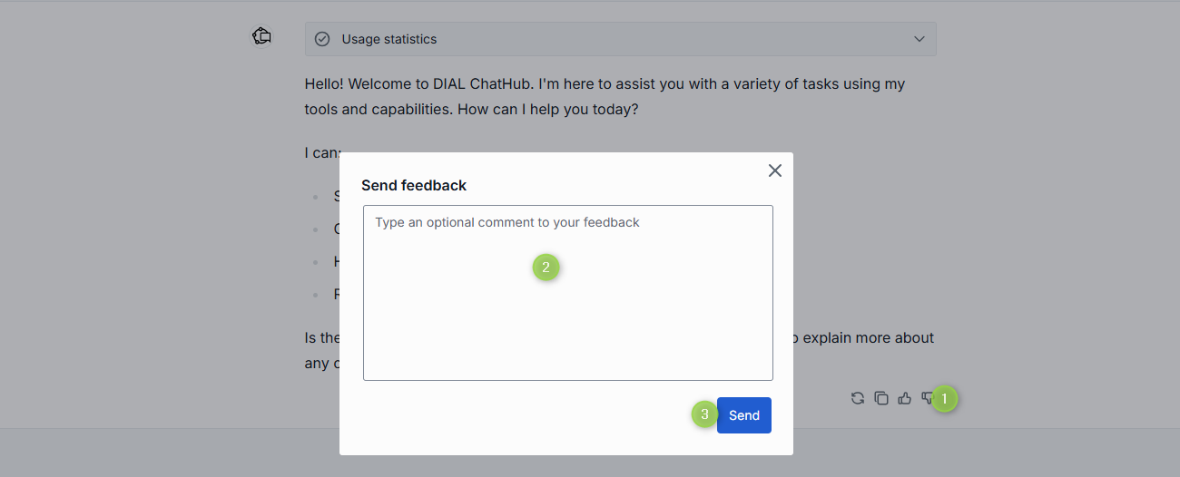The image size is (1180, 477).
Task: Expand the Usage statistics chevron
Action: tap(919, 39)
